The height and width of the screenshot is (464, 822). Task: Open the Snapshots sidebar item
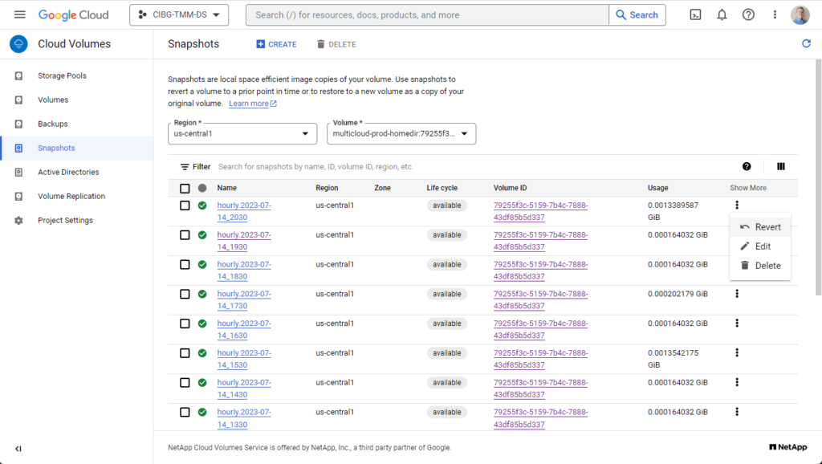click(76, 148)
